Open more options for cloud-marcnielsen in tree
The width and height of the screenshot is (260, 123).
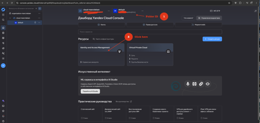[39, 18]
